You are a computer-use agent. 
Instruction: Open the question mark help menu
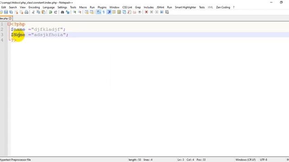[x=234, y=7]
